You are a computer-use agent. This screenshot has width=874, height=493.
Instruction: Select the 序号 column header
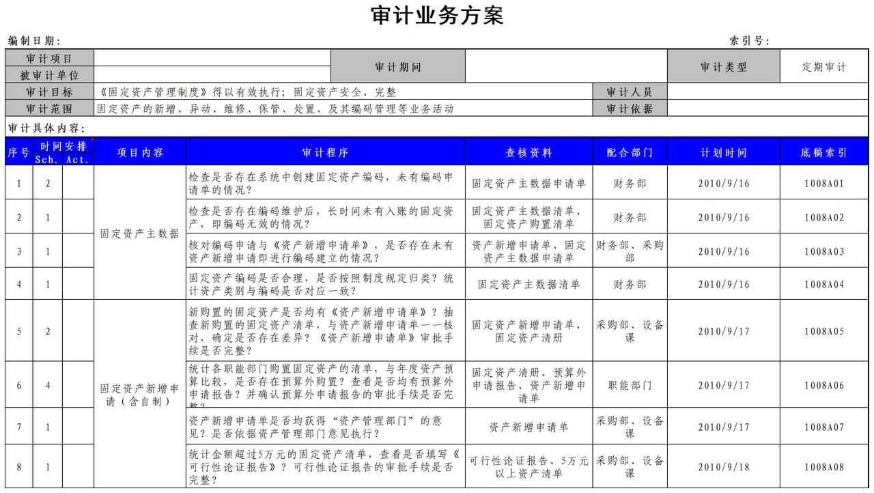tap(19, 152)
